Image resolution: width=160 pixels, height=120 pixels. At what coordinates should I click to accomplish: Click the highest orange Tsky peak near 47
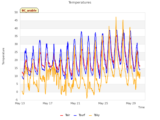[x=116, y=17]
